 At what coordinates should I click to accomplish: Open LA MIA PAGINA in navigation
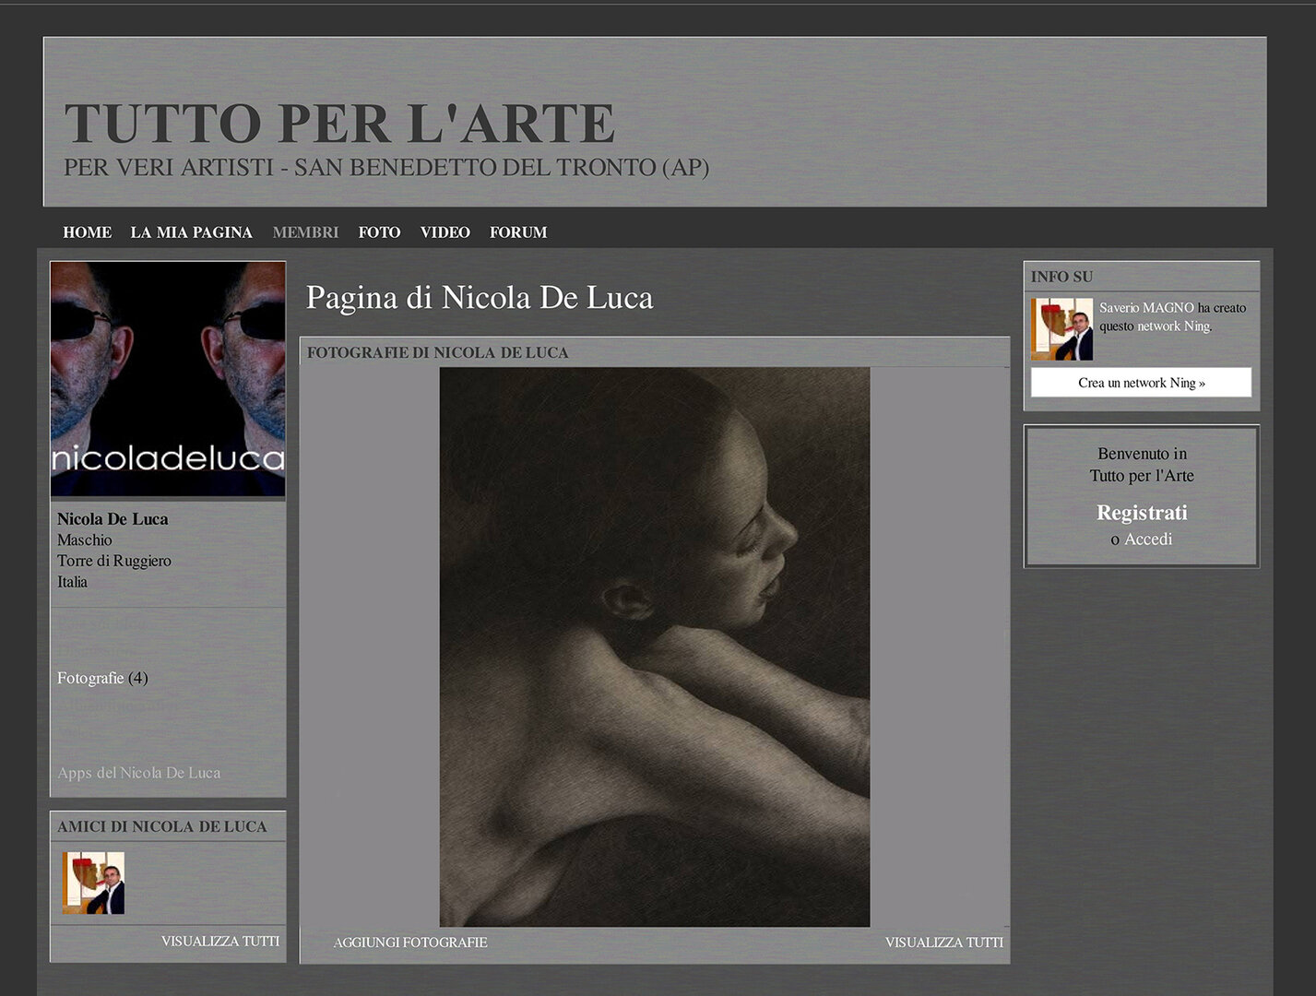pyautogui.click(x=191, y=232)
